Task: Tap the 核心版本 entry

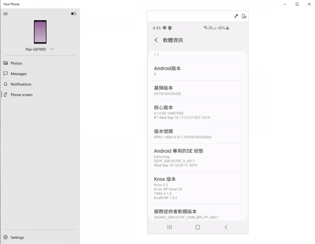Action: [197, 112]
